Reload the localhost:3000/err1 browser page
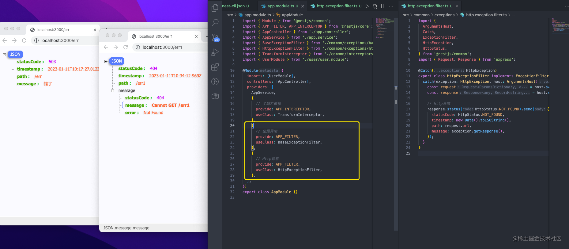 click(x=126, y=47)
